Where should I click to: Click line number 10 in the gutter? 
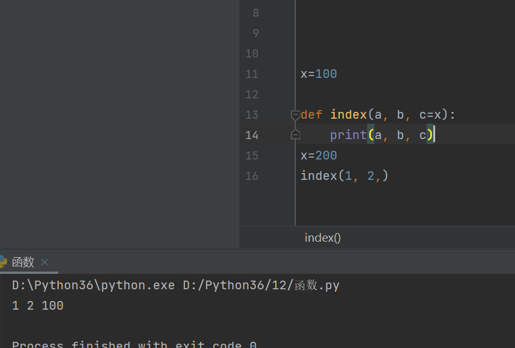pyautogui.click(x=252, y=54)
